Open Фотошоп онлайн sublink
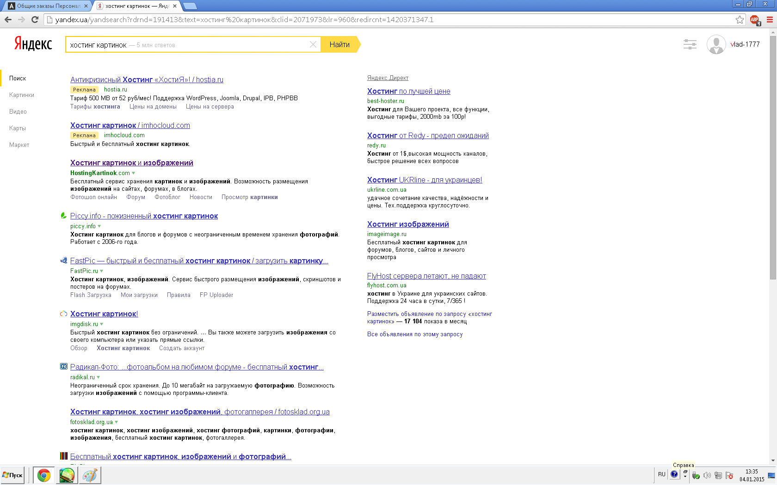The width and height of the screenshot is (777, 485). click(x=93, y=197)
